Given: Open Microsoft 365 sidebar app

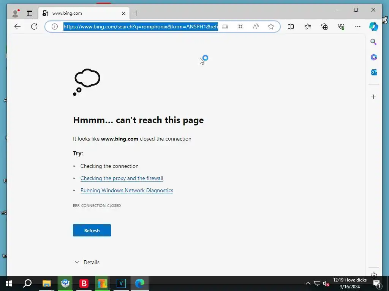Looking at the screenshot, I should click(374, 57).
